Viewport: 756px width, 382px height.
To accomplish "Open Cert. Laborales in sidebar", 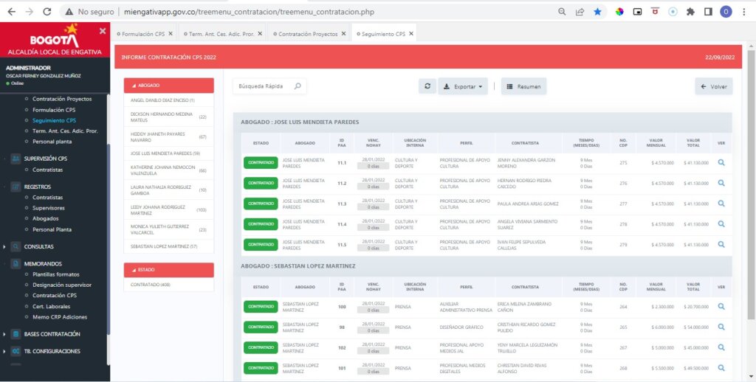I will (51, 306).
